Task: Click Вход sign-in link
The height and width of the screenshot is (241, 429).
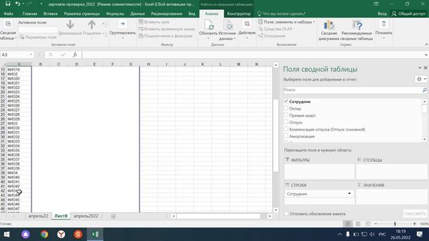Action: (382, 13)
